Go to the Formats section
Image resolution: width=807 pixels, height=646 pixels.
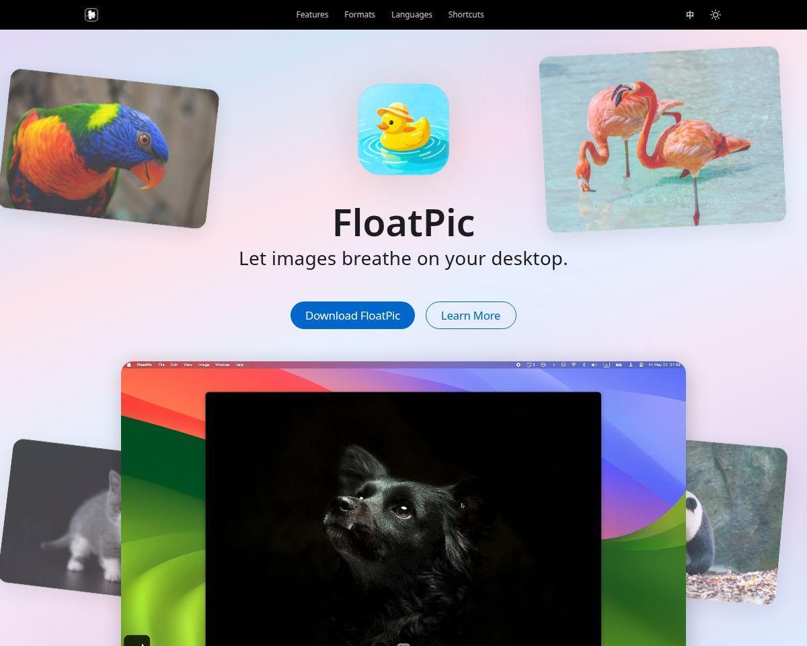360,15
